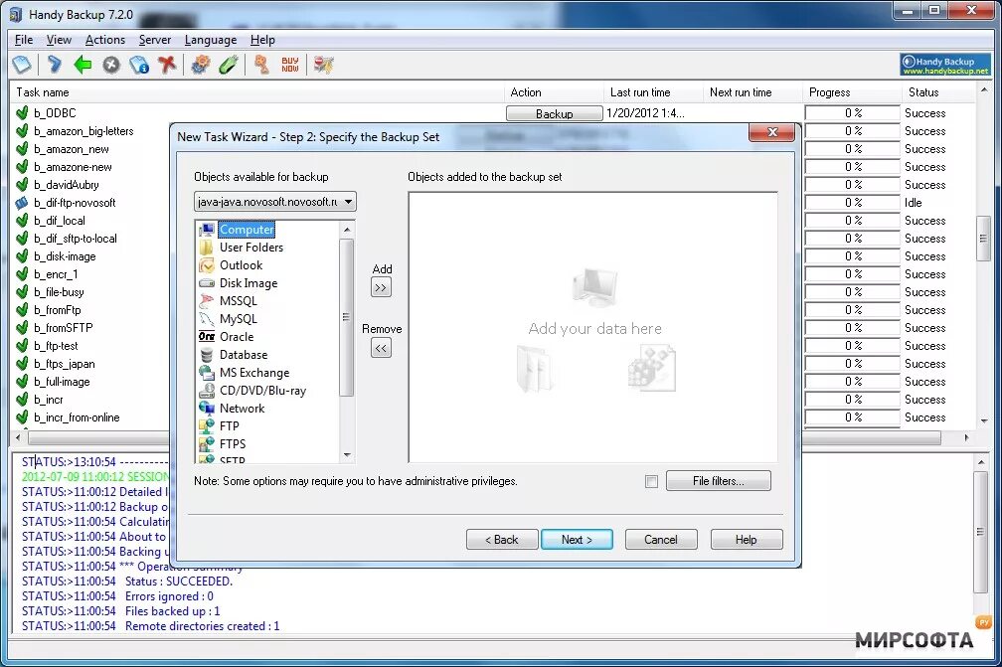Click the Idle status of b_dif-ftp-novosoft

click(914, 203)
